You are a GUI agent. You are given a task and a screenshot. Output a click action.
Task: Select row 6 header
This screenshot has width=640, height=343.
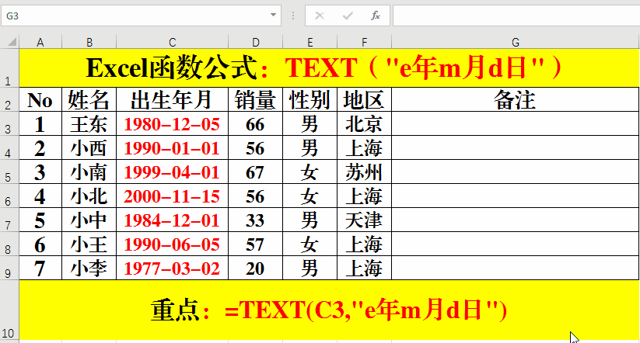9,196
